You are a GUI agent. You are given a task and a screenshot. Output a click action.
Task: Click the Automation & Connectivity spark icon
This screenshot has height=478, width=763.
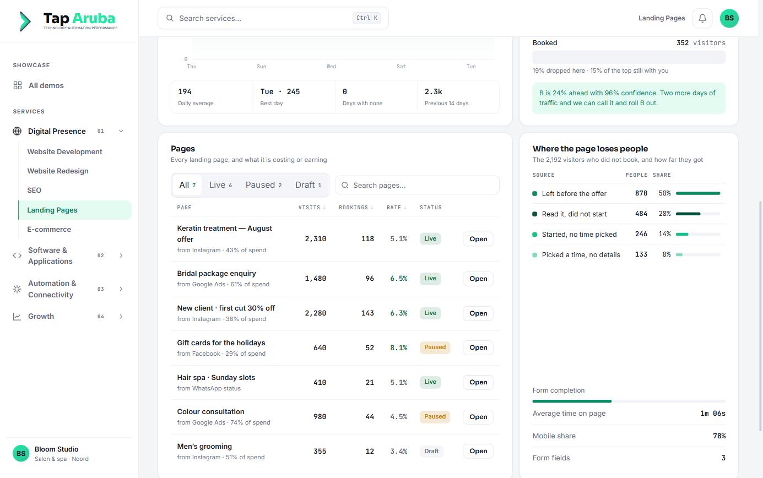tap(17, 289)
